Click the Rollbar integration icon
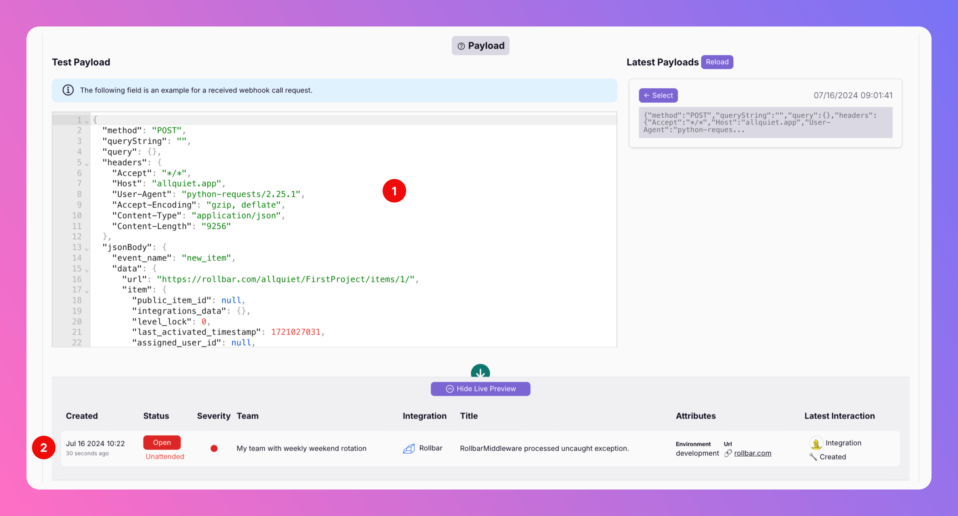Image resolution: width=958 pixels, height=516 pixels. (409, 448)
